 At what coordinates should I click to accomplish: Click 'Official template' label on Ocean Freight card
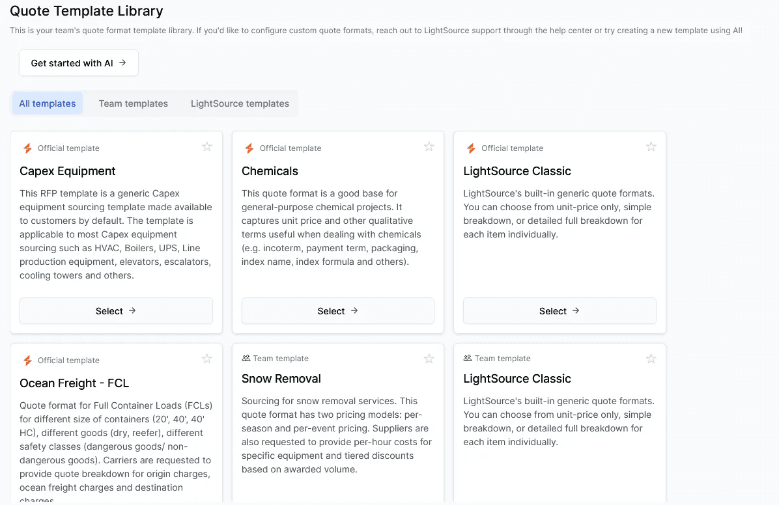[x=68, y=360]
